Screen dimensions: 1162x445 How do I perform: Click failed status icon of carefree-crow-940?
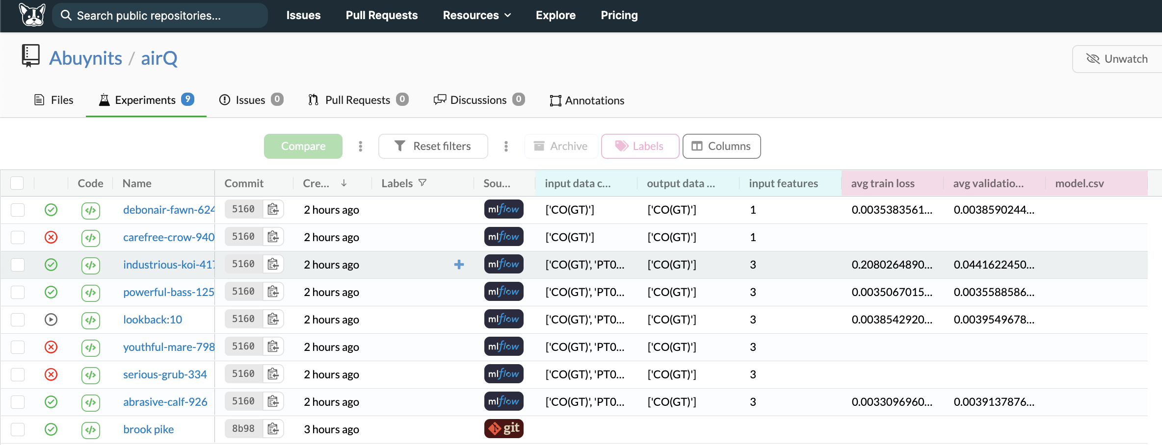pyautogui.click(x=51, y=237)
